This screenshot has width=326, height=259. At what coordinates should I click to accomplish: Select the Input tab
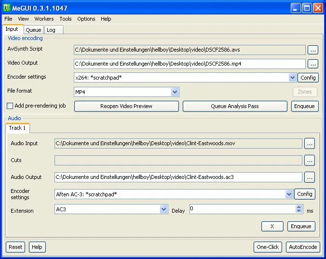click(12, 29)
